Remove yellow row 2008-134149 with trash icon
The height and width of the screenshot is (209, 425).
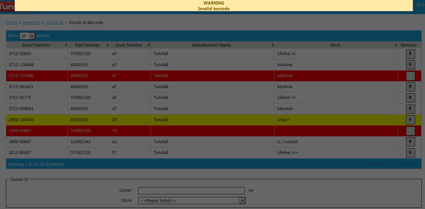410,120
